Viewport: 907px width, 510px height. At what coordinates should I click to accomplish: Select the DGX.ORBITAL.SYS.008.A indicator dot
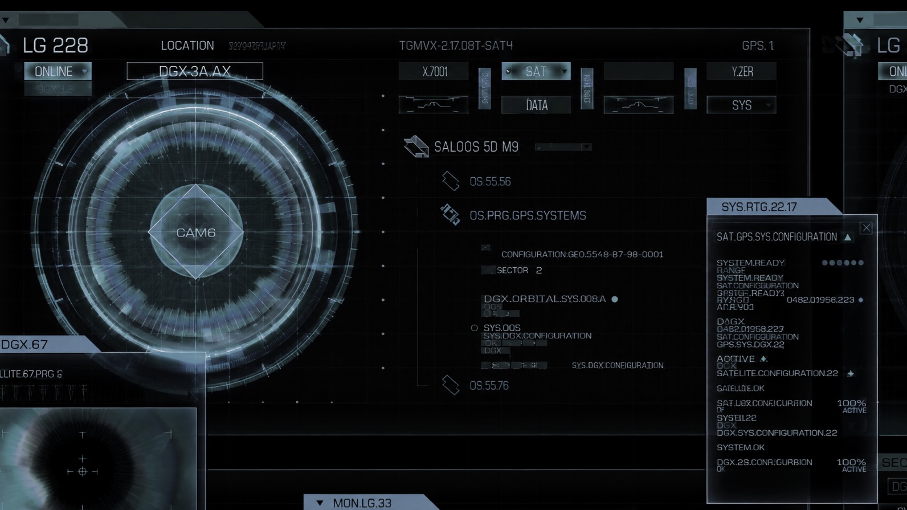click(x=615, y=299)
